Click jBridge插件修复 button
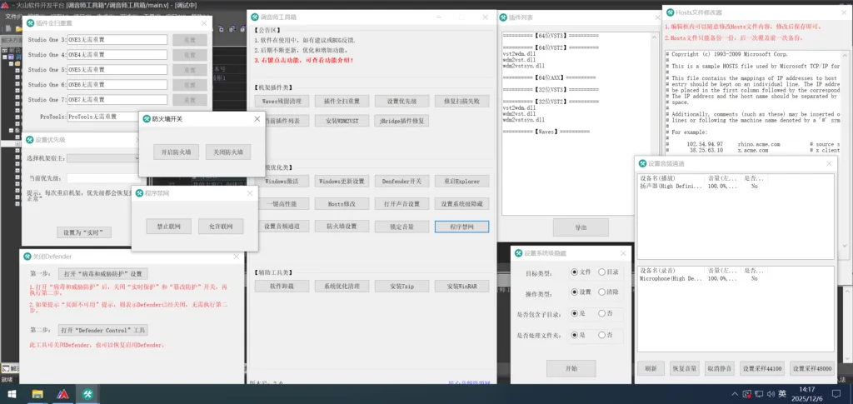Viewport: 853px width, 404px height. 402,121
